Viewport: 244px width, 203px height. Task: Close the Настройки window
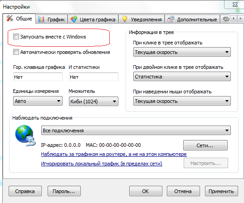[235, 5]
